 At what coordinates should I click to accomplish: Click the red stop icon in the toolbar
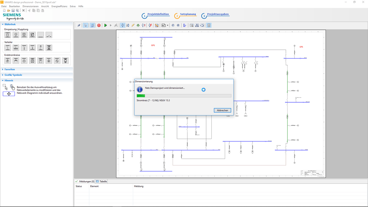point(99,25)
